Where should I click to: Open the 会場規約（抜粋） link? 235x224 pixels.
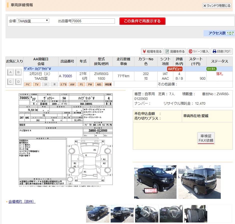coord(22,201)
